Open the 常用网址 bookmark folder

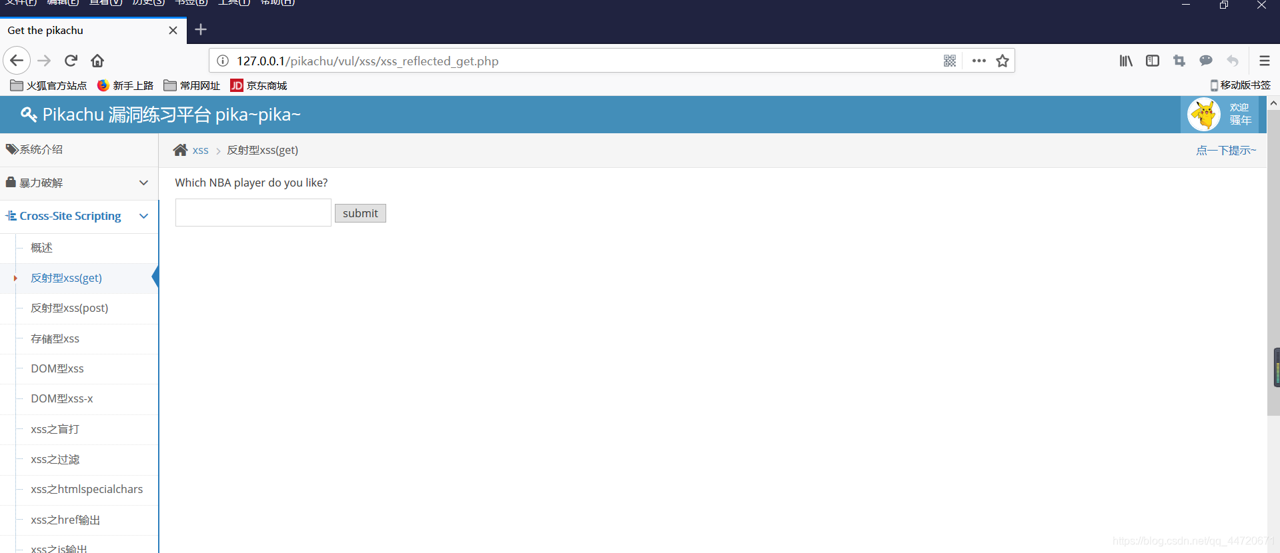pos(192,85)
